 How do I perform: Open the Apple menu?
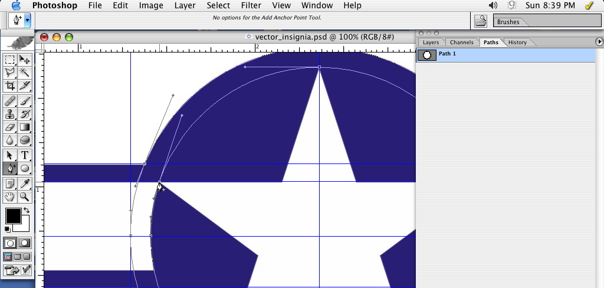coord(16,5)
